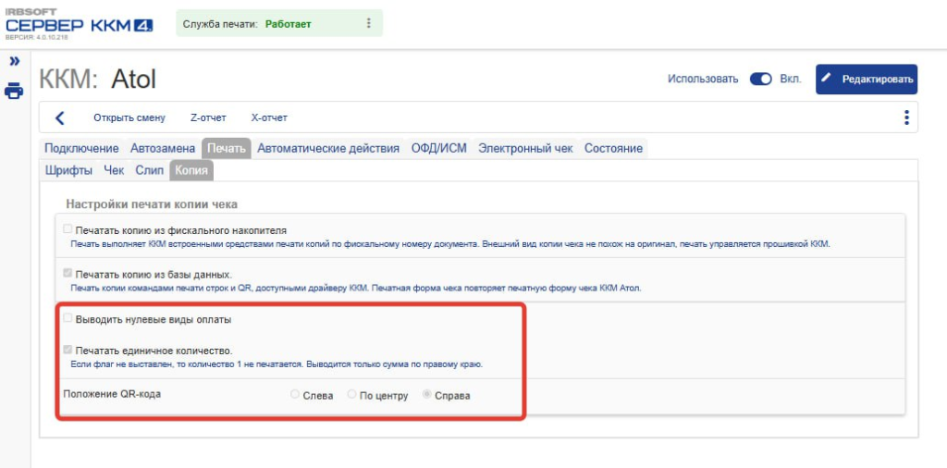Go back with the left chevron arrow
The width and height of the screenshot is (947, 468).
59,117
